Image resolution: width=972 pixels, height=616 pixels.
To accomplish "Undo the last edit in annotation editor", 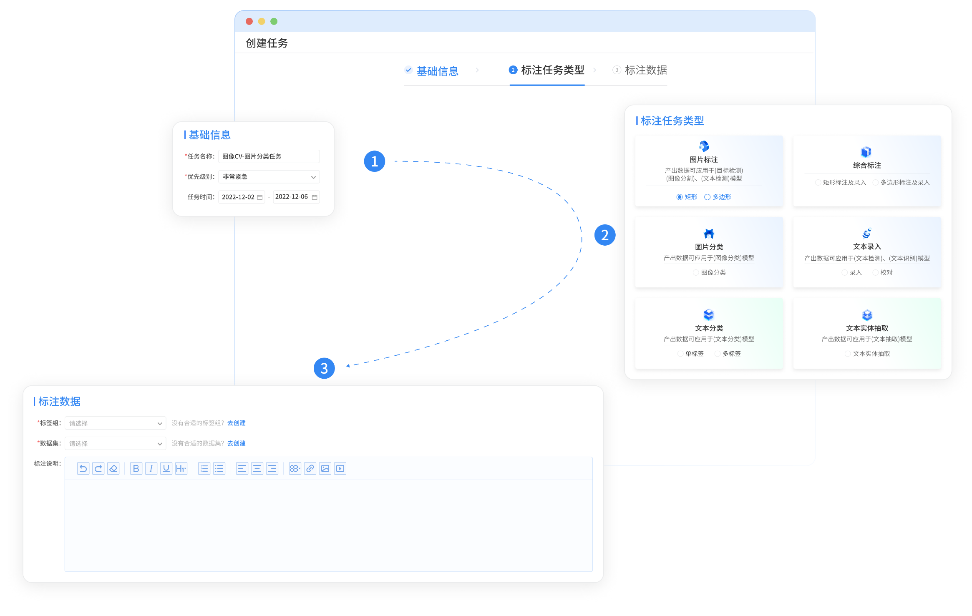I will [83, 469].
